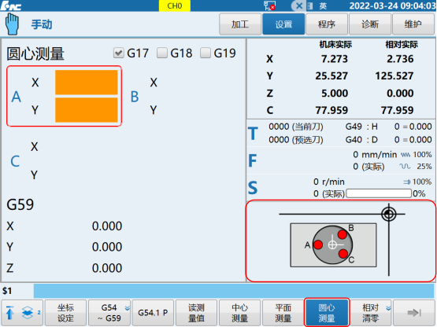This screenshot has height=327, width=437.
Task: Expand the G54 ~ G59 softkey dropdown
Action: 127,308
